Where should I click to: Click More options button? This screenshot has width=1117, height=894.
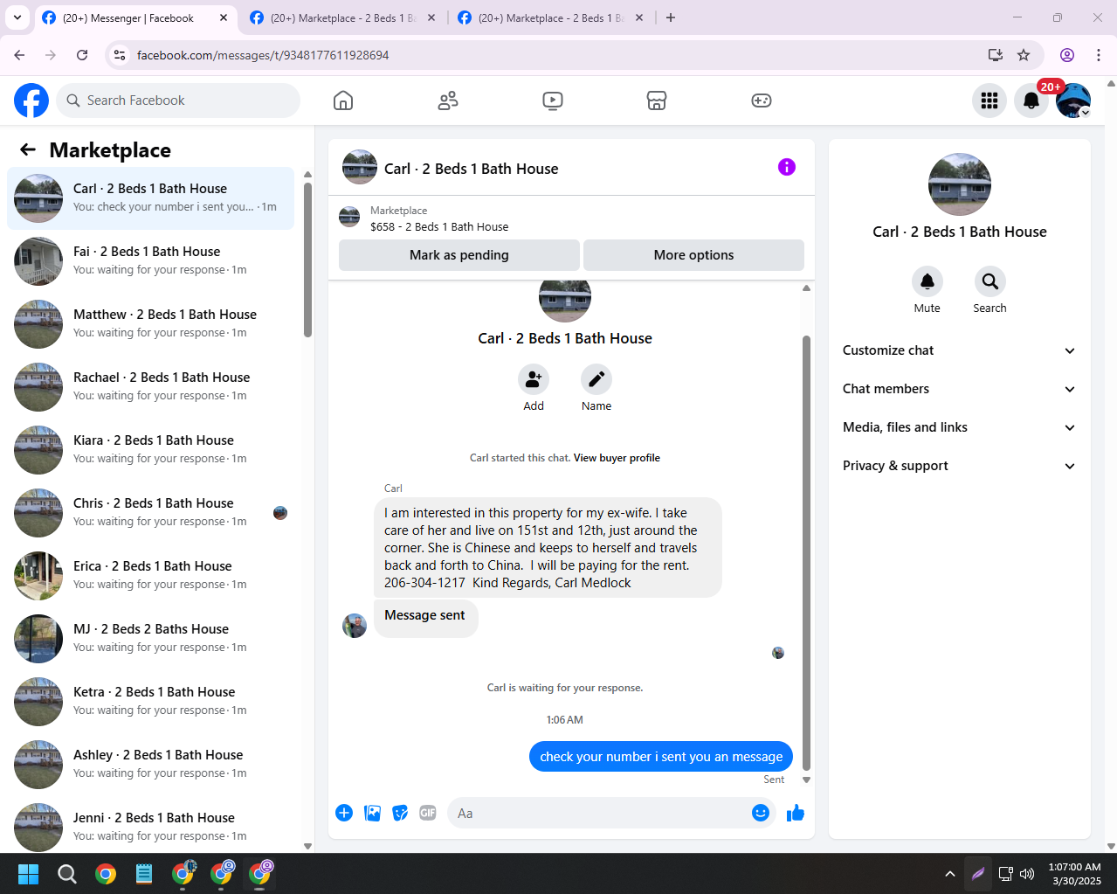(693, 255)
